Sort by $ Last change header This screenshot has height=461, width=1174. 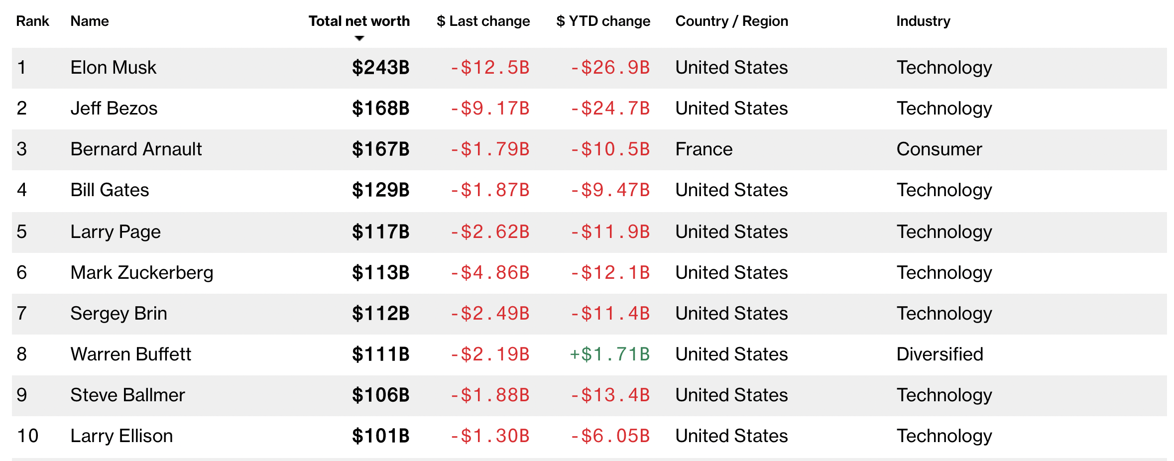483,21
